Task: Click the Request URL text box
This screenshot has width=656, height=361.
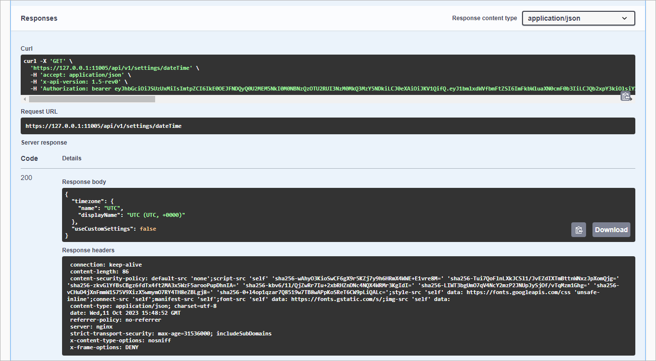Action: (328, 126)
